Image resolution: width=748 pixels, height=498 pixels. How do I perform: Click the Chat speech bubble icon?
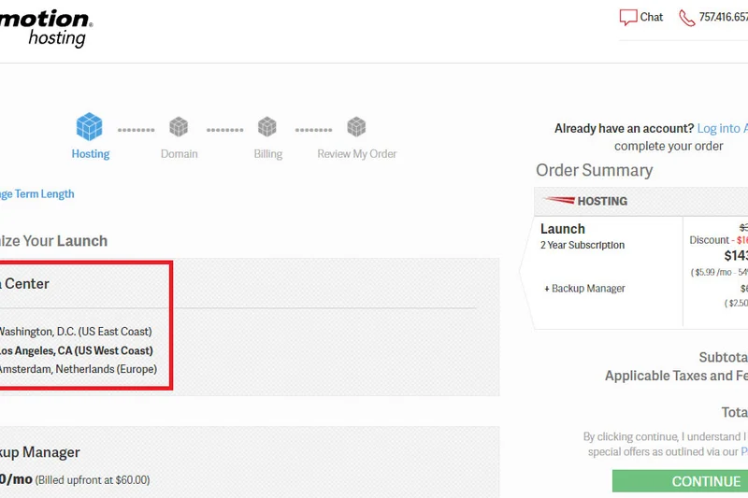(x=627, y=18)
